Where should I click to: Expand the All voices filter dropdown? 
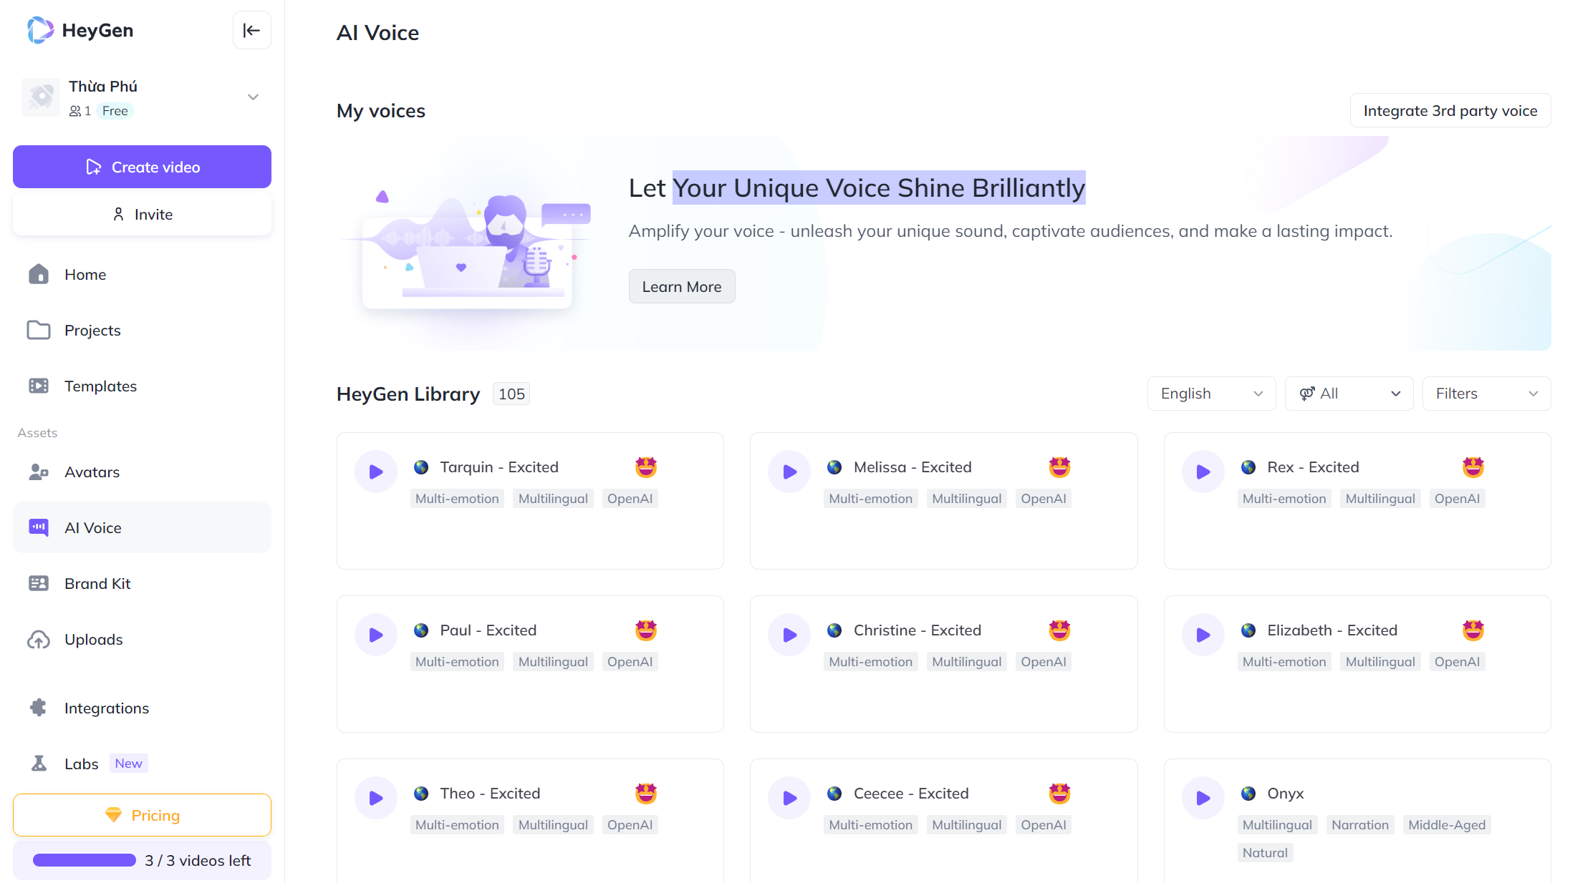(x=1349, y=392)
